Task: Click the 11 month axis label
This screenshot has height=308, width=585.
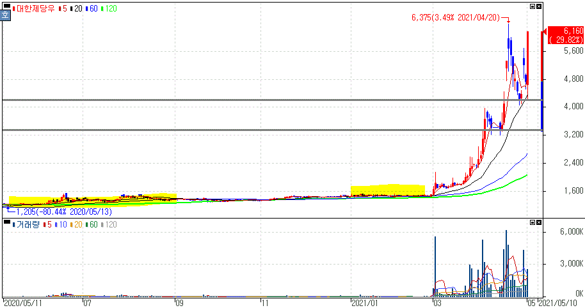Action: 264,303
